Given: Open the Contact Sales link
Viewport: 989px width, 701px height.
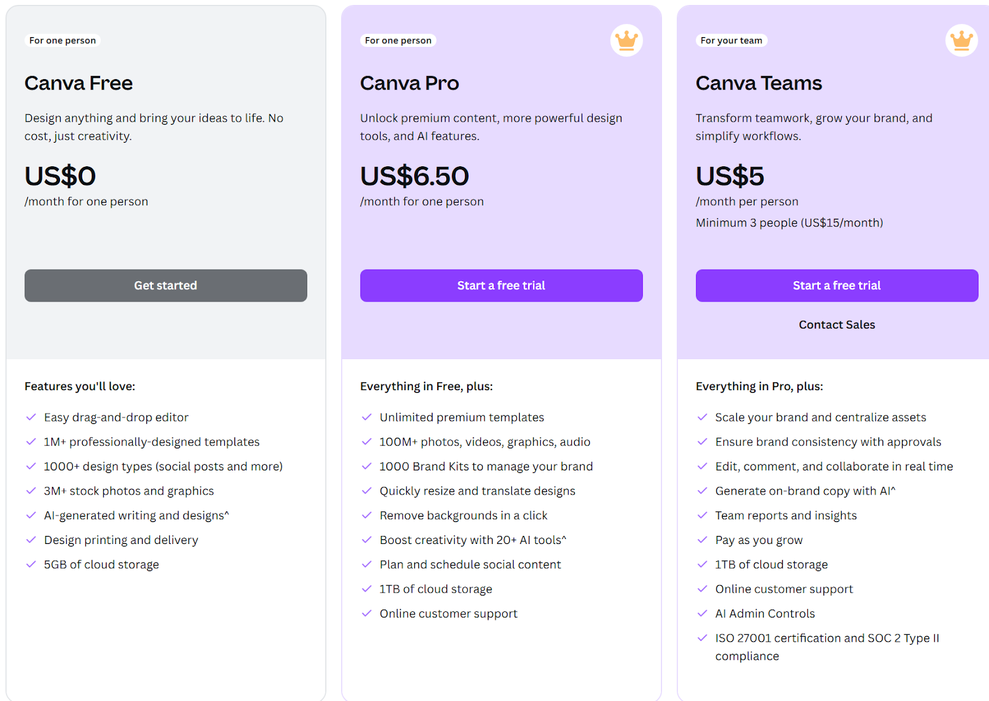Looking at the screenshot, I should click(837, 325).
